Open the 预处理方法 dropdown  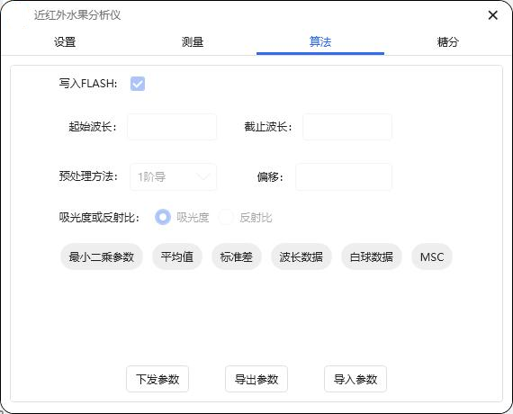click(173, 177)
